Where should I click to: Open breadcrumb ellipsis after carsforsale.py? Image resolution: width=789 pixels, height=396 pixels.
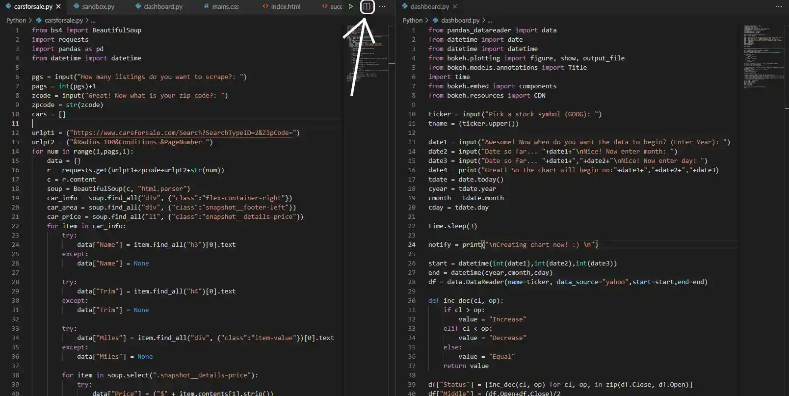point(93,20)
